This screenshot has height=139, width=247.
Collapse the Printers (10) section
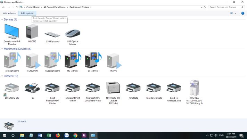click(x=2, y=76)
